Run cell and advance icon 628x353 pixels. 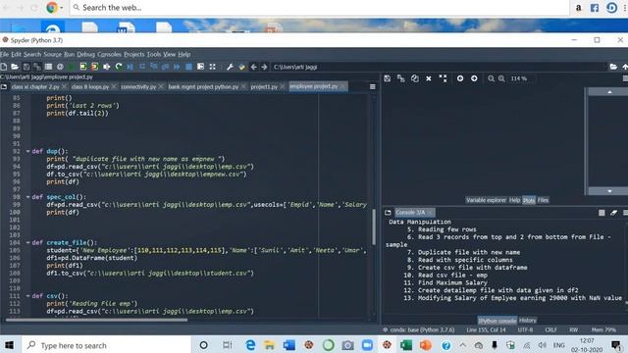[x=95, y=67]
